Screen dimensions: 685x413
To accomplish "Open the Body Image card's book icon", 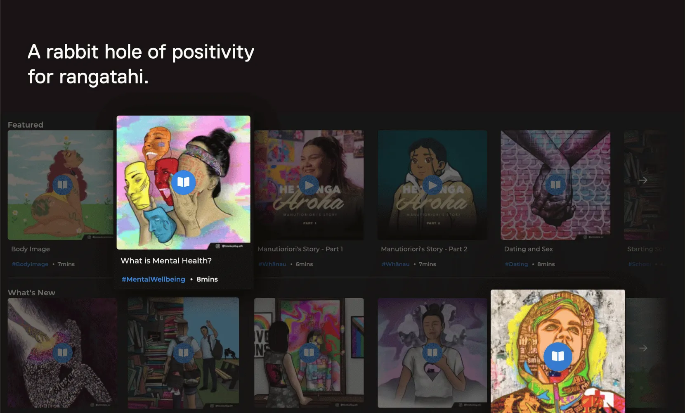I will 62,185.
